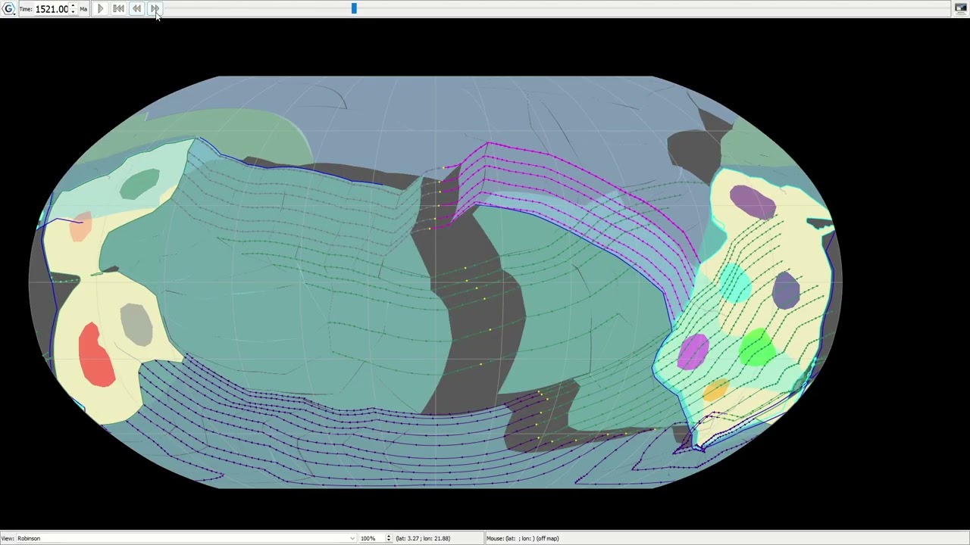Adjust zoom using the spinner arrows
The width and height of the screenshot is (970, 545).
(x=389, y=538)
